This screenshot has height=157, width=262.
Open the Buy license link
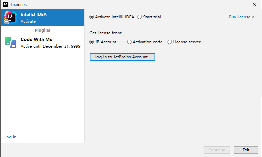[x=240, y=17]
